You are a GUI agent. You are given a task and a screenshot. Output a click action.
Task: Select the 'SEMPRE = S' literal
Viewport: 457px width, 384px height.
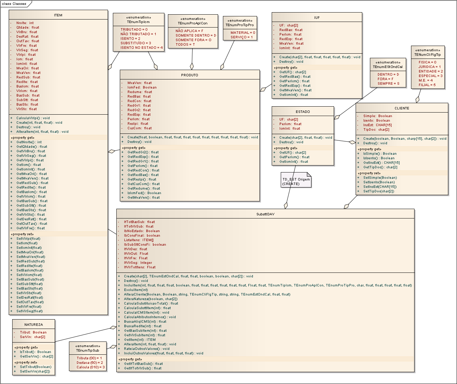coord(388,84)
